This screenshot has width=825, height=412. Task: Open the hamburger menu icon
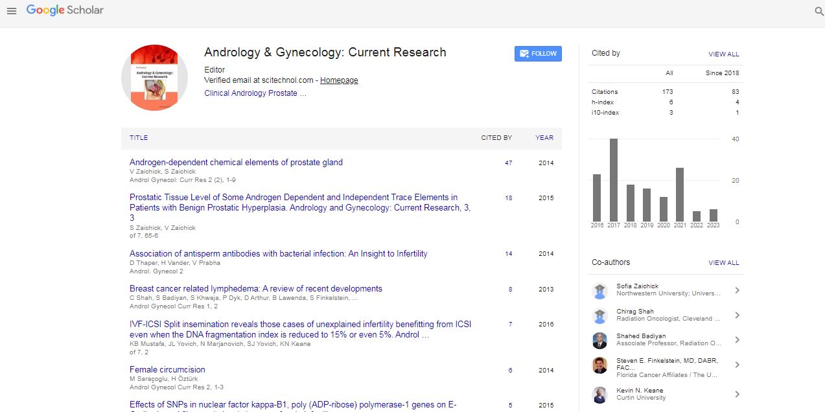pyautogui.click(x=11, y=11)
